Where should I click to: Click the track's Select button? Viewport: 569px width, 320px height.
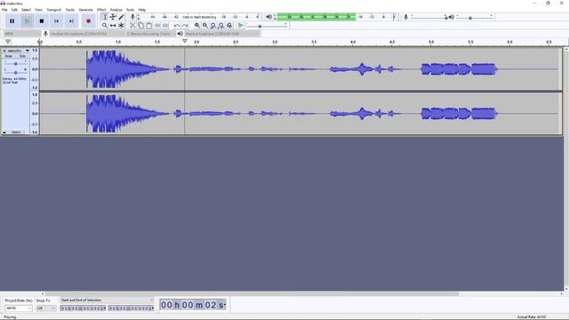(x=16, y=132)
